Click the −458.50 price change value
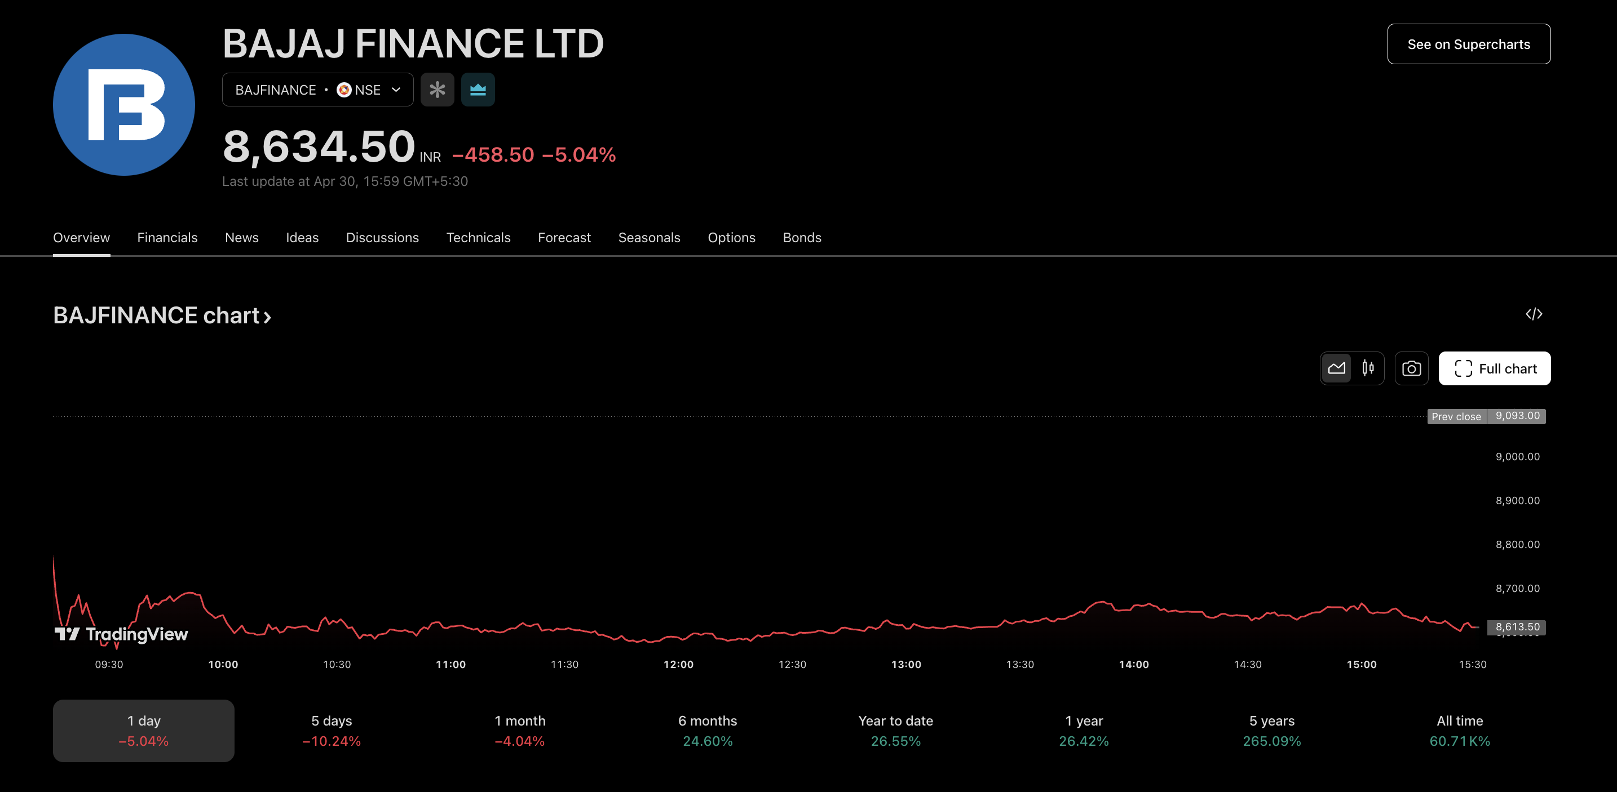1617x792 pixels. pyautogui.click(x=493, y=154)
